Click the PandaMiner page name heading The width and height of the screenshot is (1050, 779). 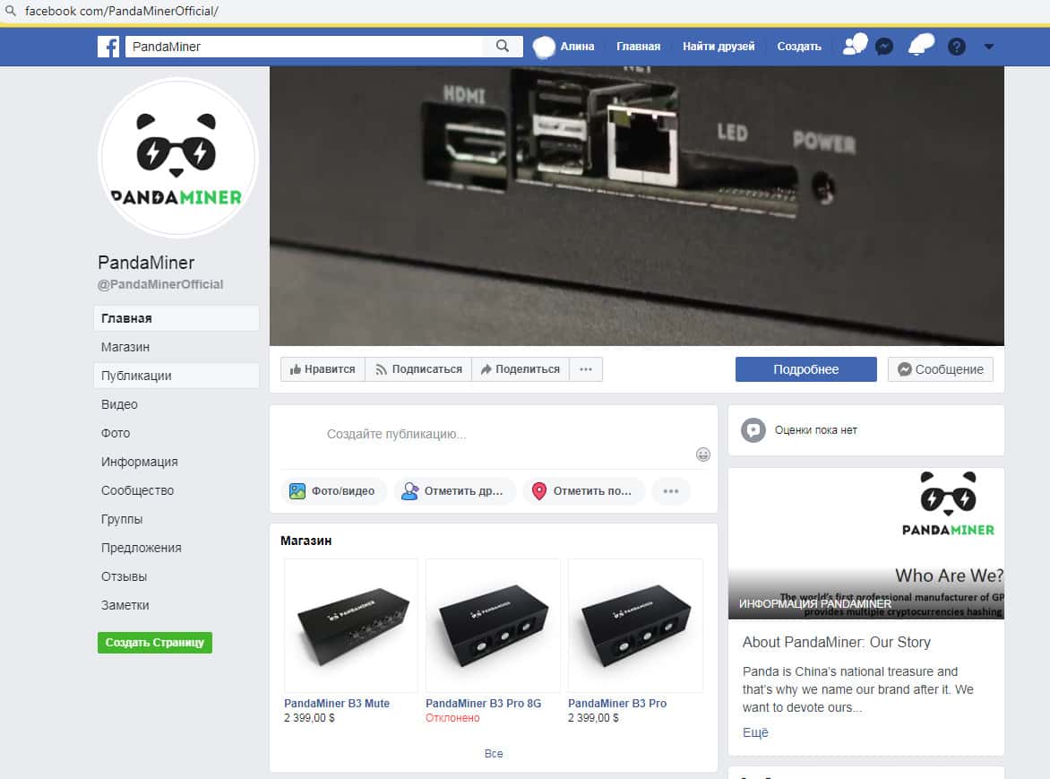(146, 263)
